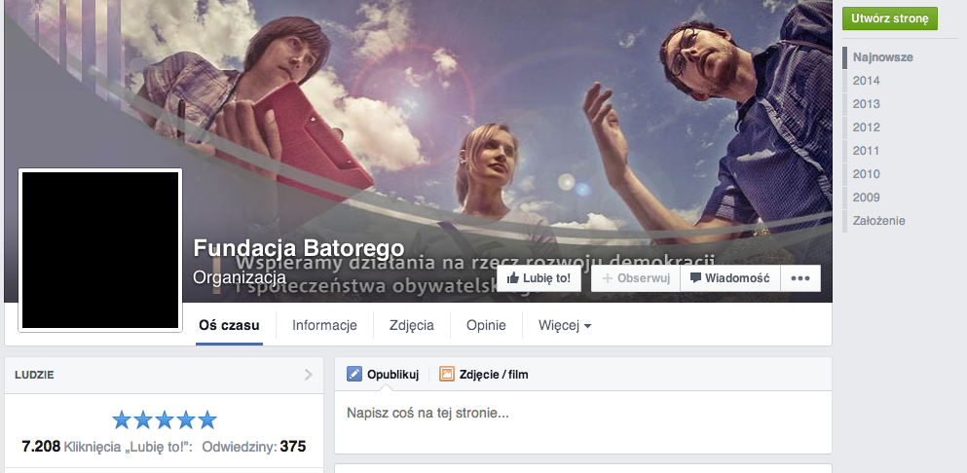Open the Informacje tab
Image resolution: width=967 pixels, height=473 pixels.
324,326
